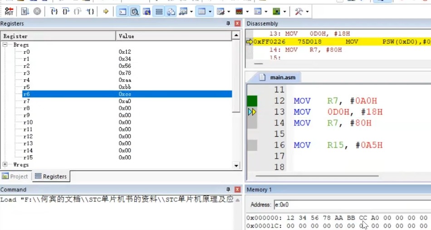Click the Run program icon
Screen dimensions: 431x230
[x=25, y=11]
